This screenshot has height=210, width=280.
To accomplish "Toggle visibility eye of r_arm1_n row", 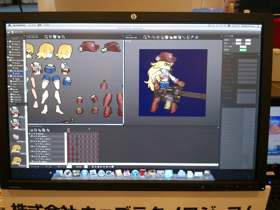I will pyautogui.click(x=34, y=156).
